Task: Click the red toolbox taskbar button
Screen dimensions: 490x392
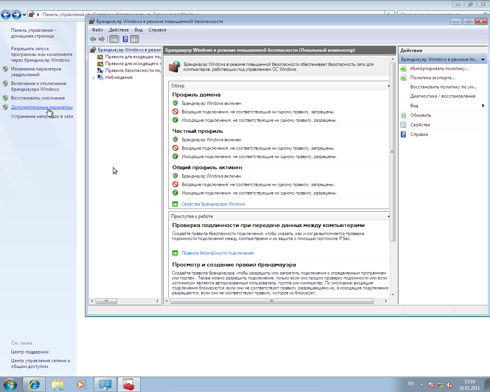Action: pyautogui.click(x=129, y=384)
